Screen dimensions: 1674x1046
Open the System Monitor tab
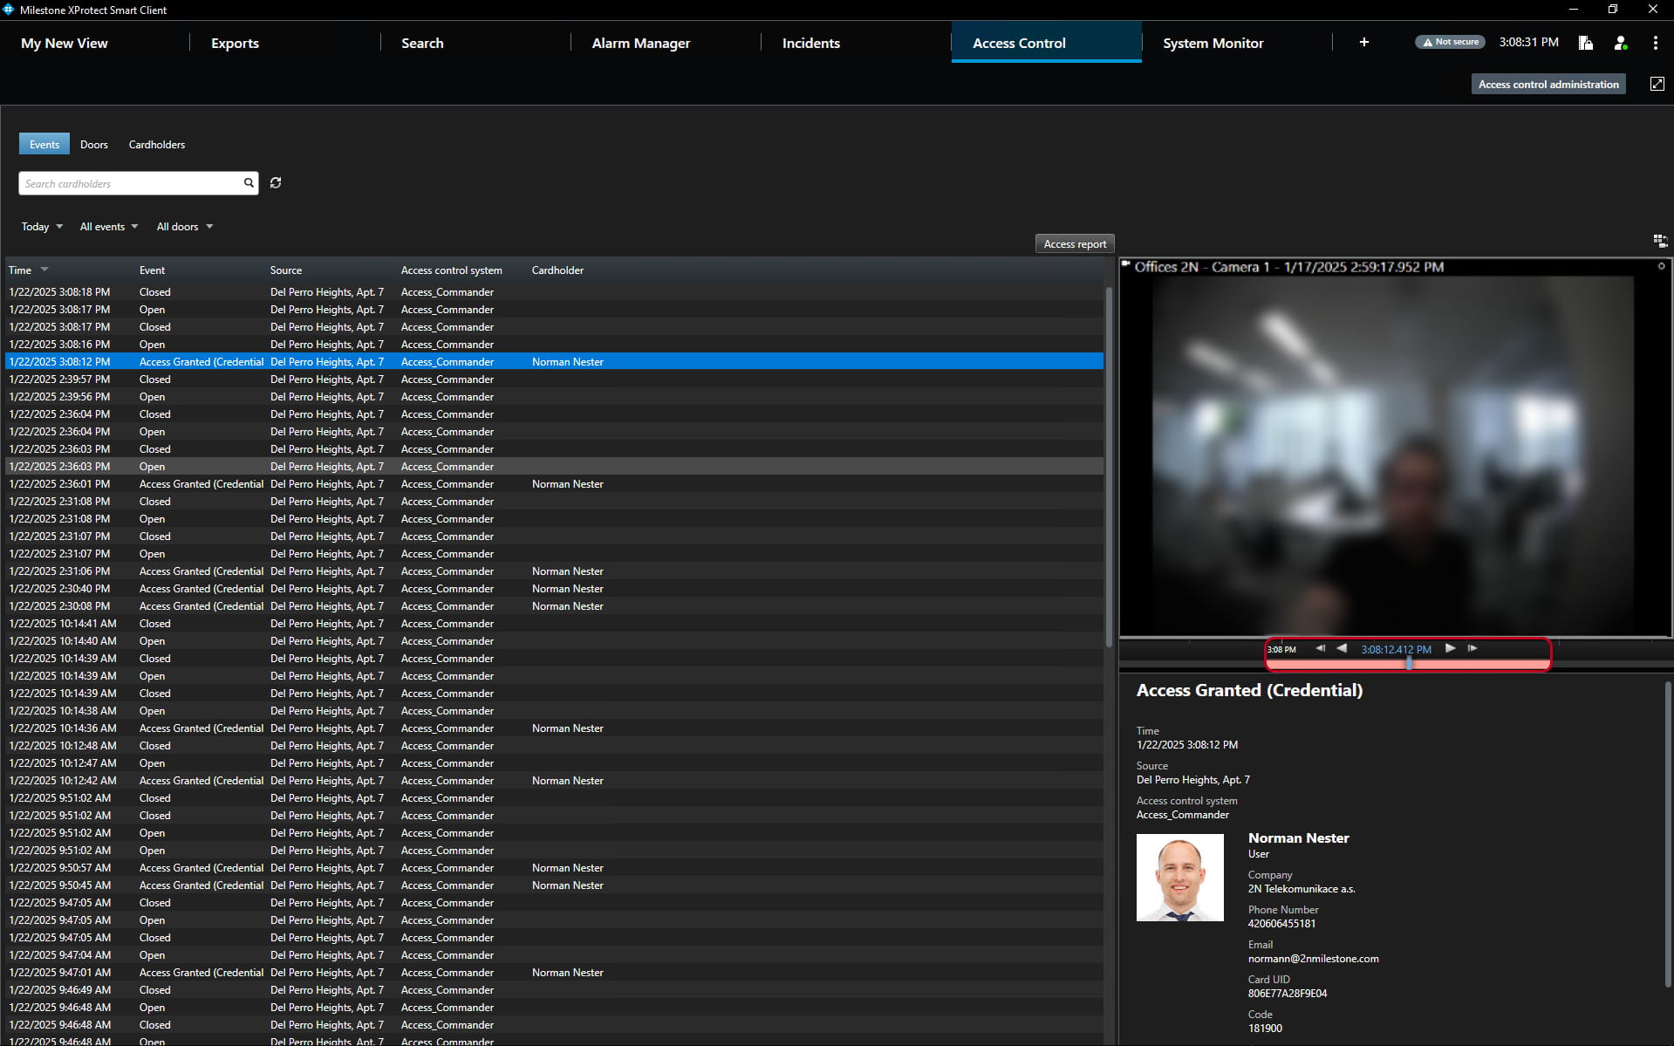(1213, 43)
